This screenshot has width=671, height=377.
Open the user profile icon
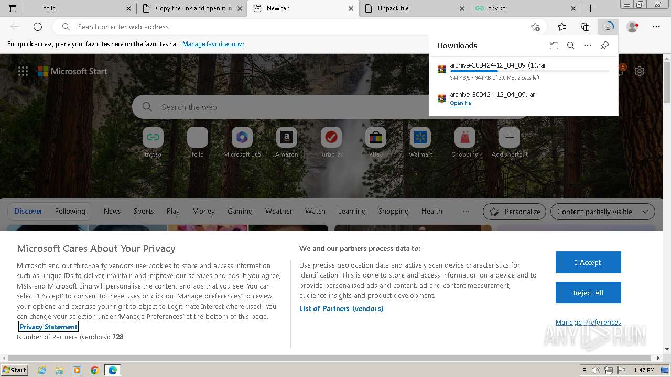point(632,27)
